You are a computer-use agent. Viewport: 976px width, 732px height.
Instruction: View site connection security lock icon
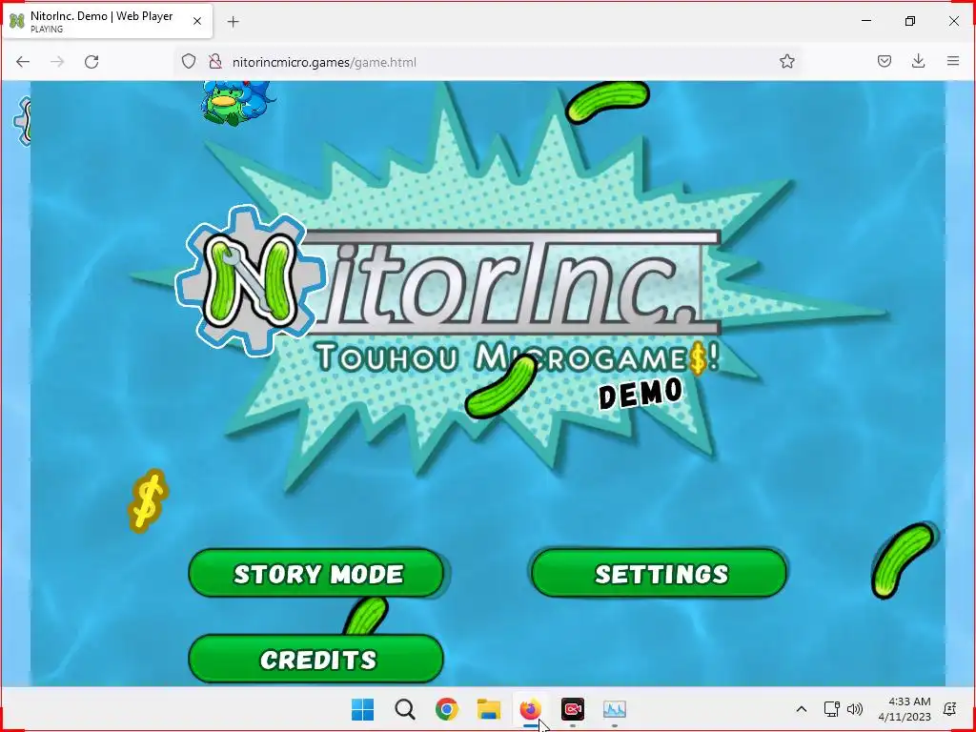tap(214, 61)
